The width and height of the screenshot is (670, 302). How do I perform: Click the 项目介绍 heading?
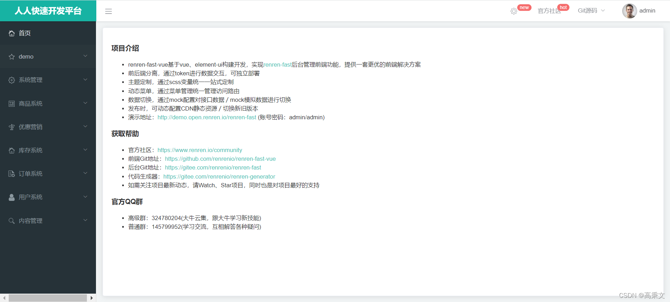(x=125, y=48)
